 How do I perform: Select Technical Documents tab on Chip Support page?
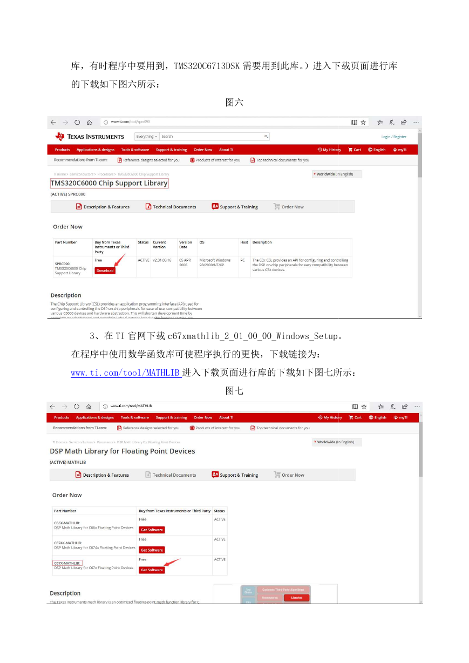point(171,207)
